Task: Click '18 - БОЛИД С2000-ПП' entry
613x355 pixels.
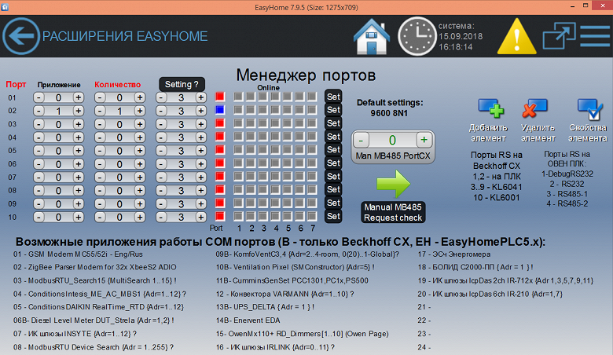Action: [x=475, y=267]
